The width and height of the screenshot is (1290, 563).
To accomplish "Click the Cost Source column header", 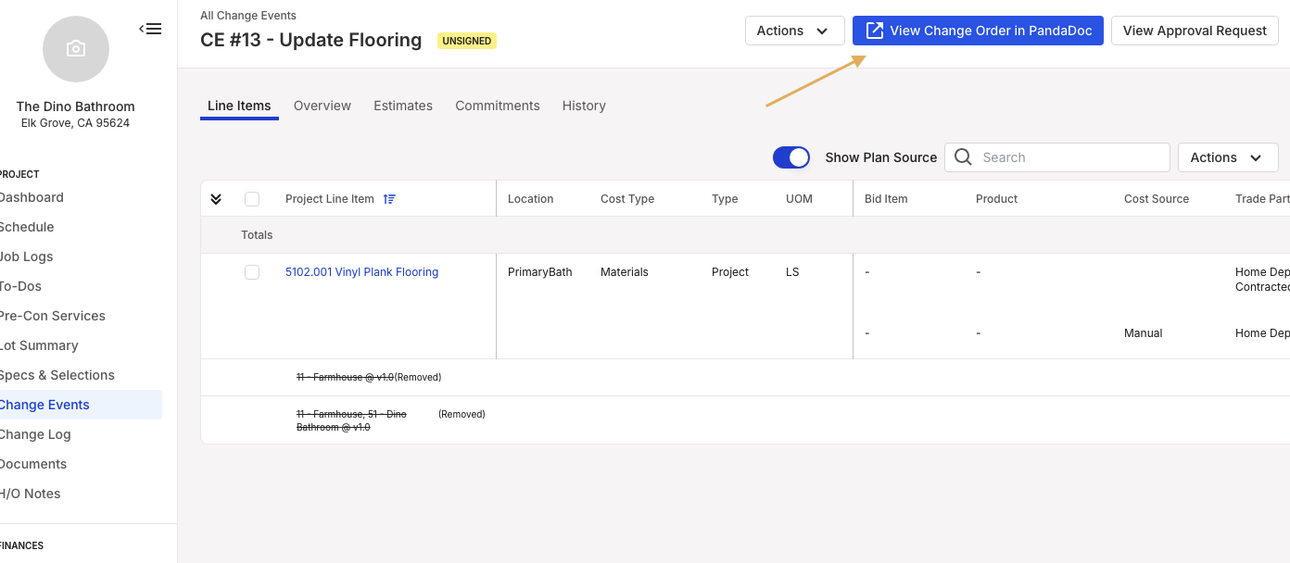I will tap(1157, 199).
